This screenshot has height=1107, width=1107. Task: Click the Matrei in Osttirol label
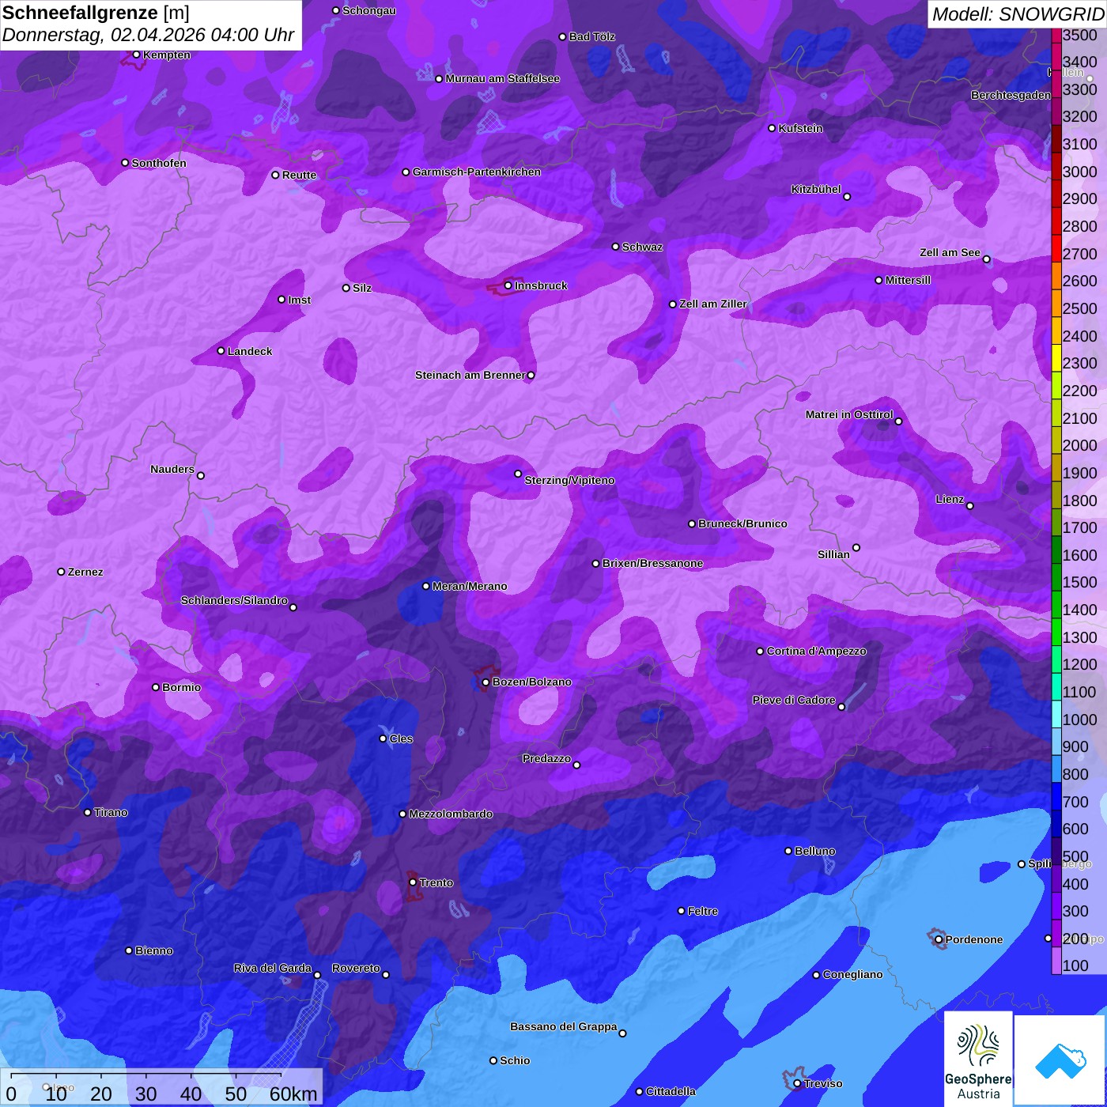point(849,414)
